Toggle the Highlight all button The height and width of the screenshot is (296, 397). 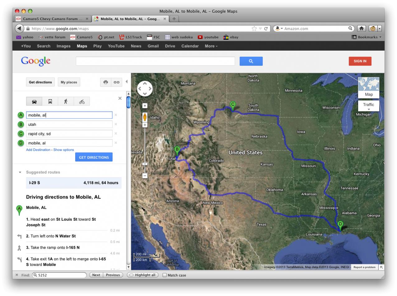click(143, 275)
